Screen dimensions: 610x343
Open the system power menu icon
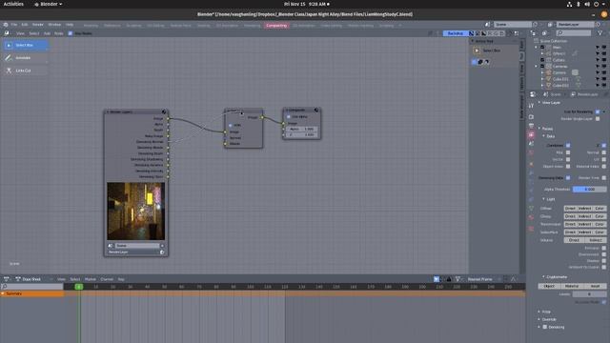click(x=596, y=4)
